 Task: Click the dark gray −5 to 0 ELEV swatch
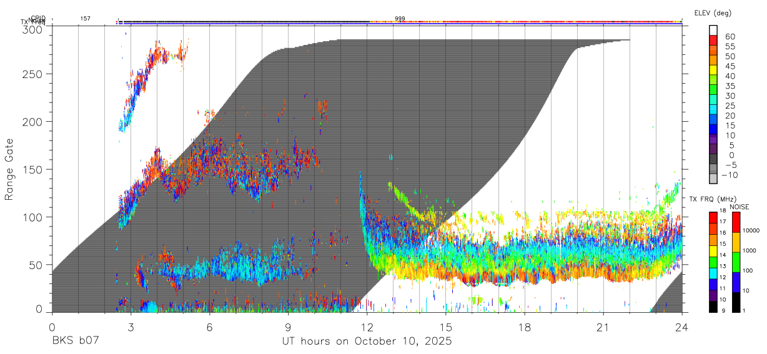coord(713,160)
